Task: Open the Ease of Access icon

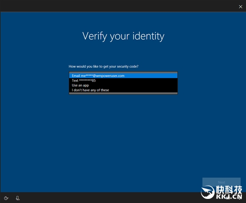Action: pos(6,198)
